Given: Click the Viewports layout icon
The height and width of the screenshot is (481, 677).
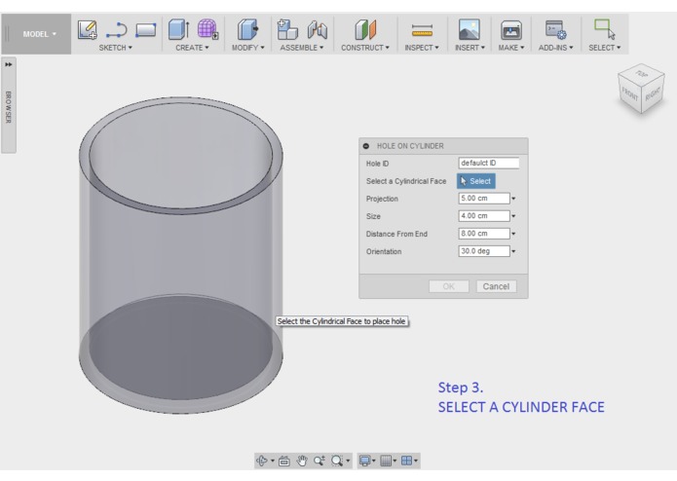Looking at the screenshot, I should [407, 461].
